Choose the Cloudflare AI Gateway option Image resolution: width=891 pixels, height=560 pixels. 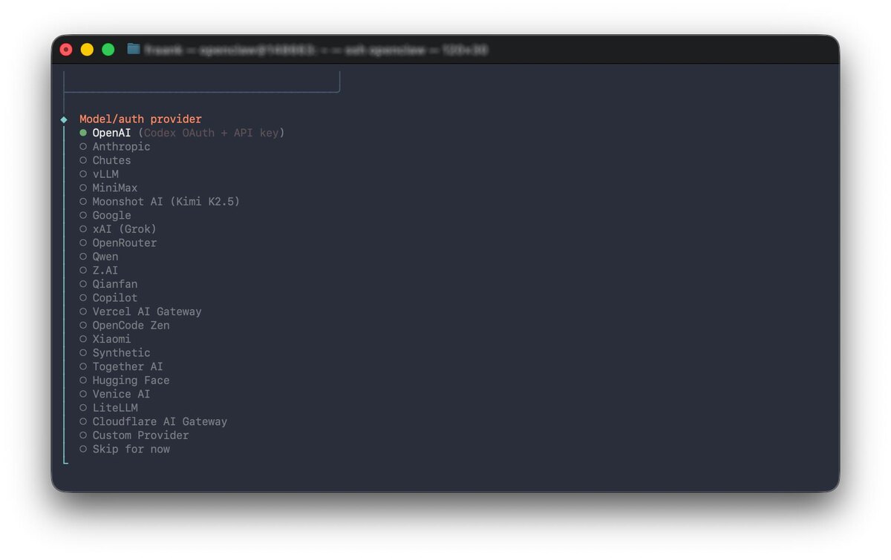(154, 421)
